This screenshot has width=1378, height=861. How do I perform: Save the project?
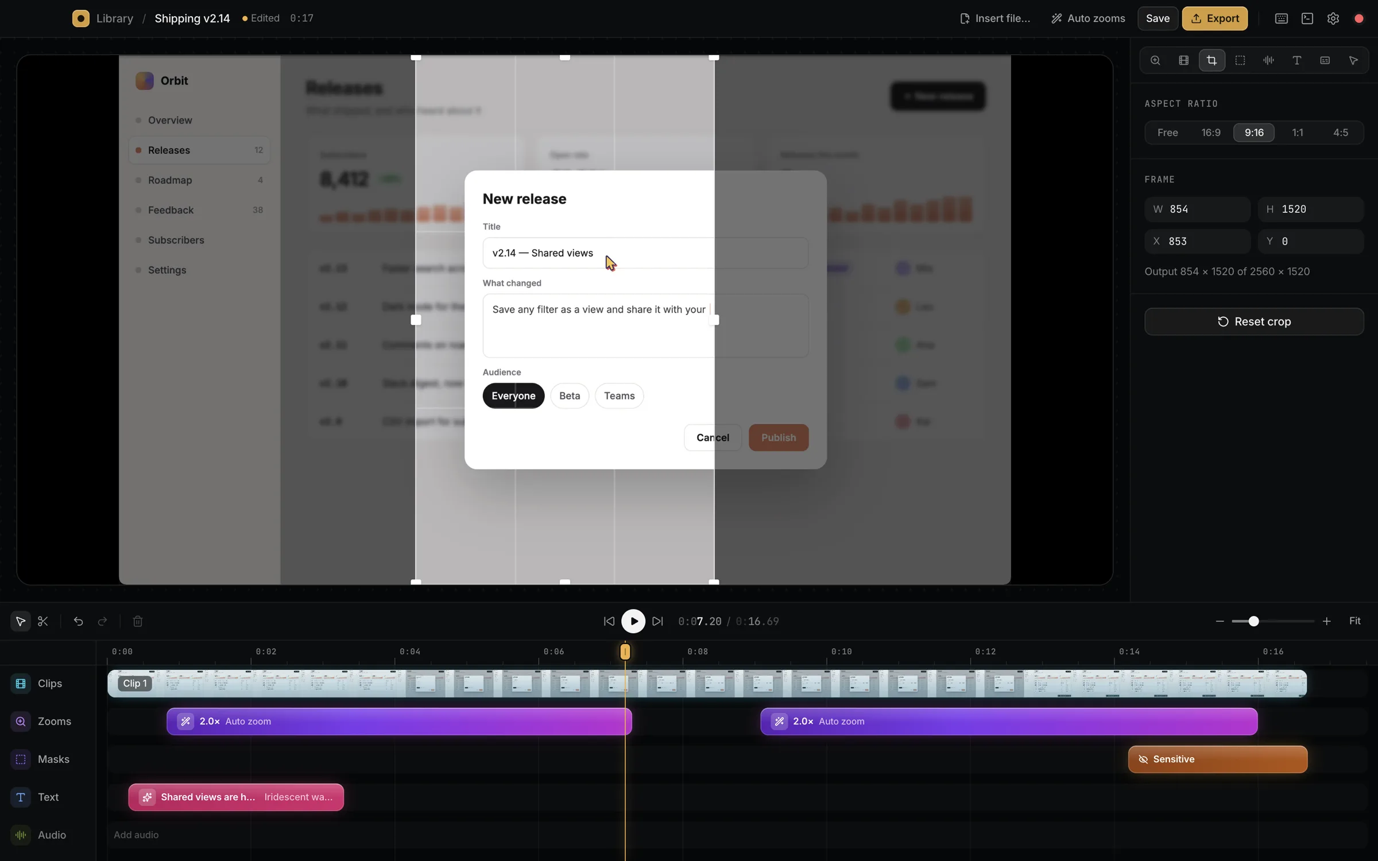click(1158, 18)
